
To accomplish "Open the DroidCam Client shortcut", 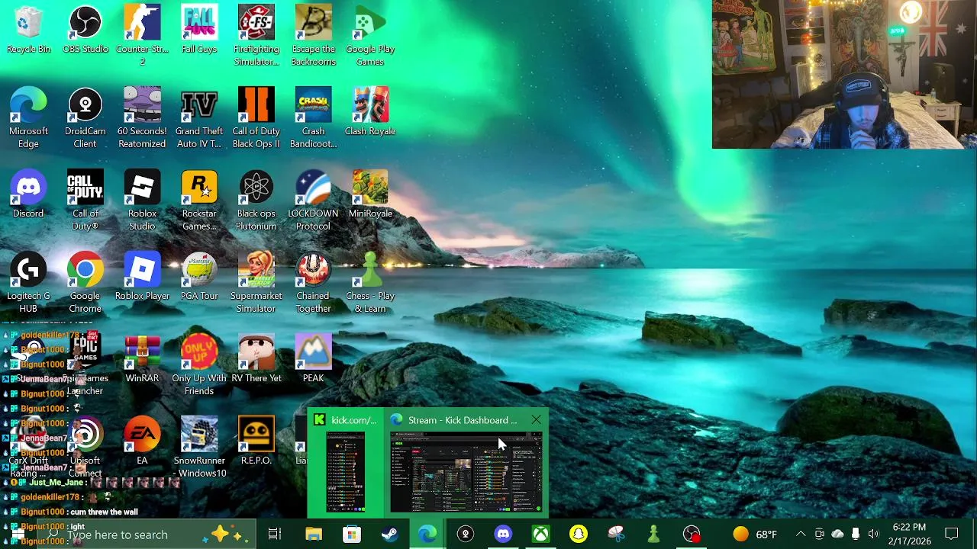I will 85,117.
